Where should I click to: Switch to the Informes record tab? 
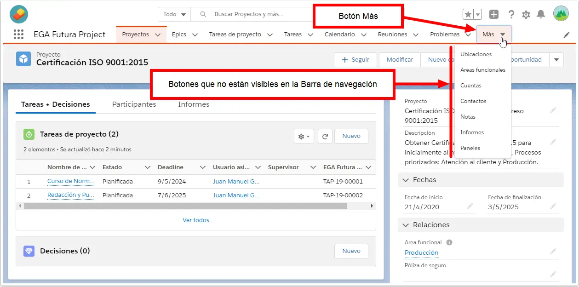[x=194, y=104]
